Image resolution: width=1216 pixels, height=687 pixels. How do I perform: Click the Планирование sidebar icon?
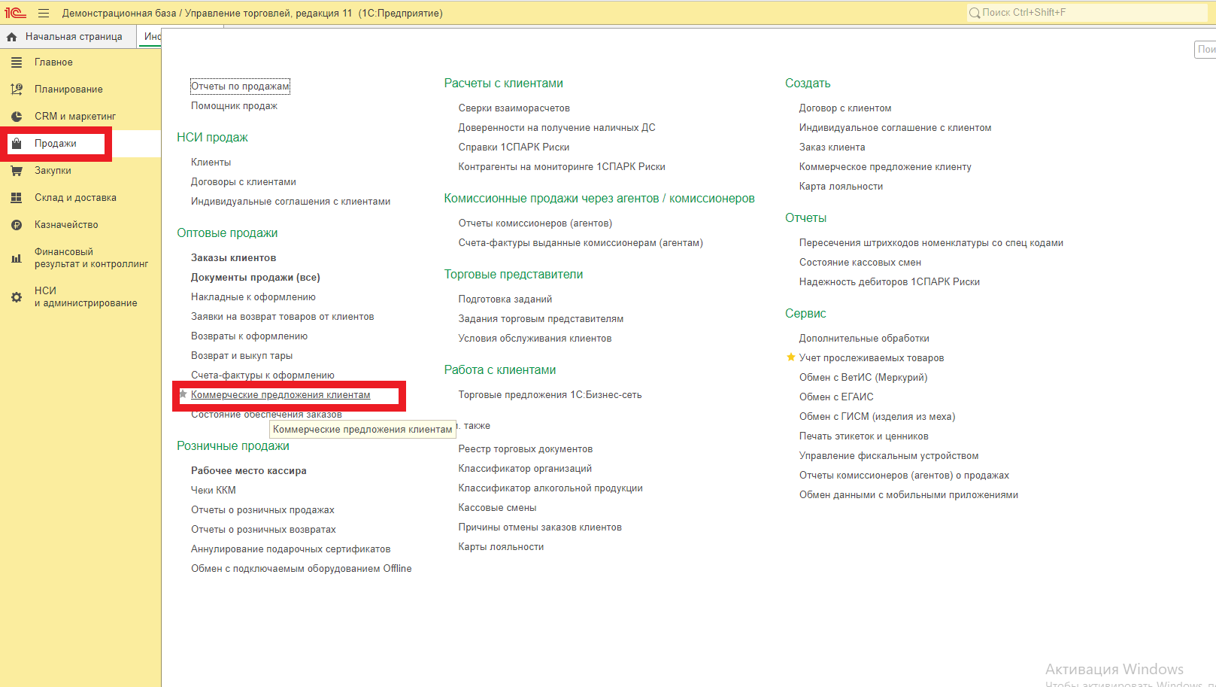tap(17, 90)
